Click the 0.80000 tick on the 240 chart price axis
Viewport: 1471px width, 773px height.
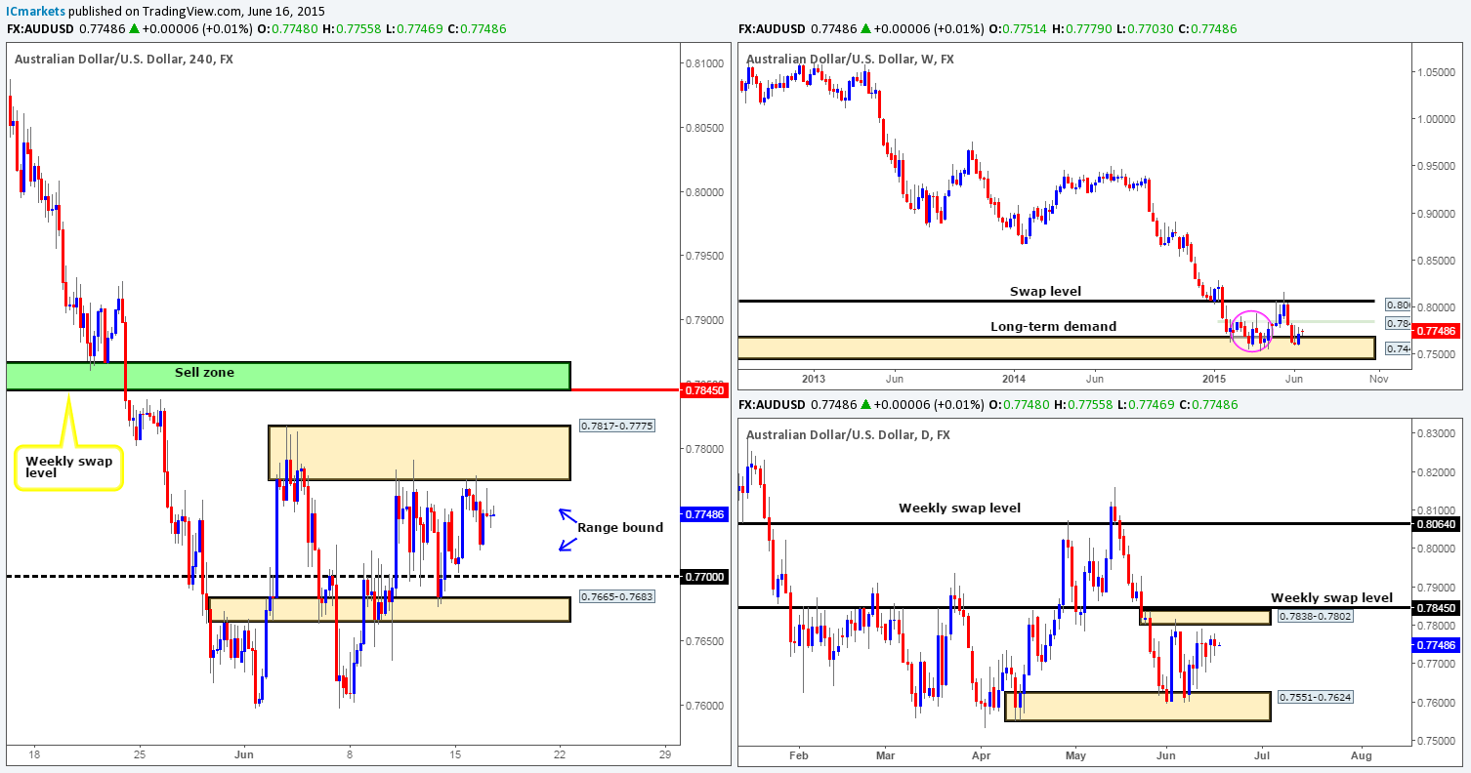(x=704, y=192)
